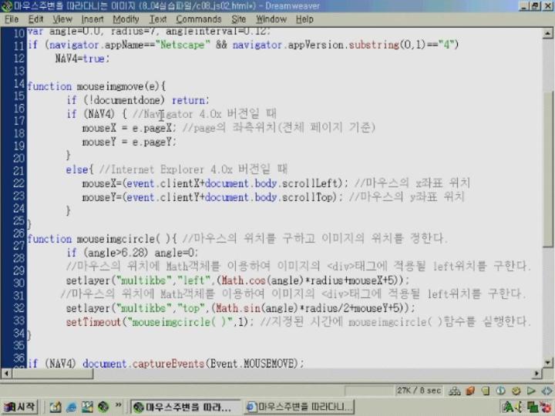Click the setlayer "multikbs","top" line
Viewport: 555px width, 416px height.
click(x=240, y=308)
